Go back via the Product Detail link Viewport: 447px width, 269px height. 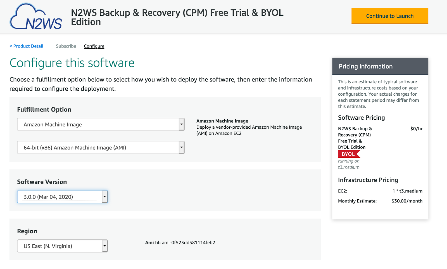27,46
